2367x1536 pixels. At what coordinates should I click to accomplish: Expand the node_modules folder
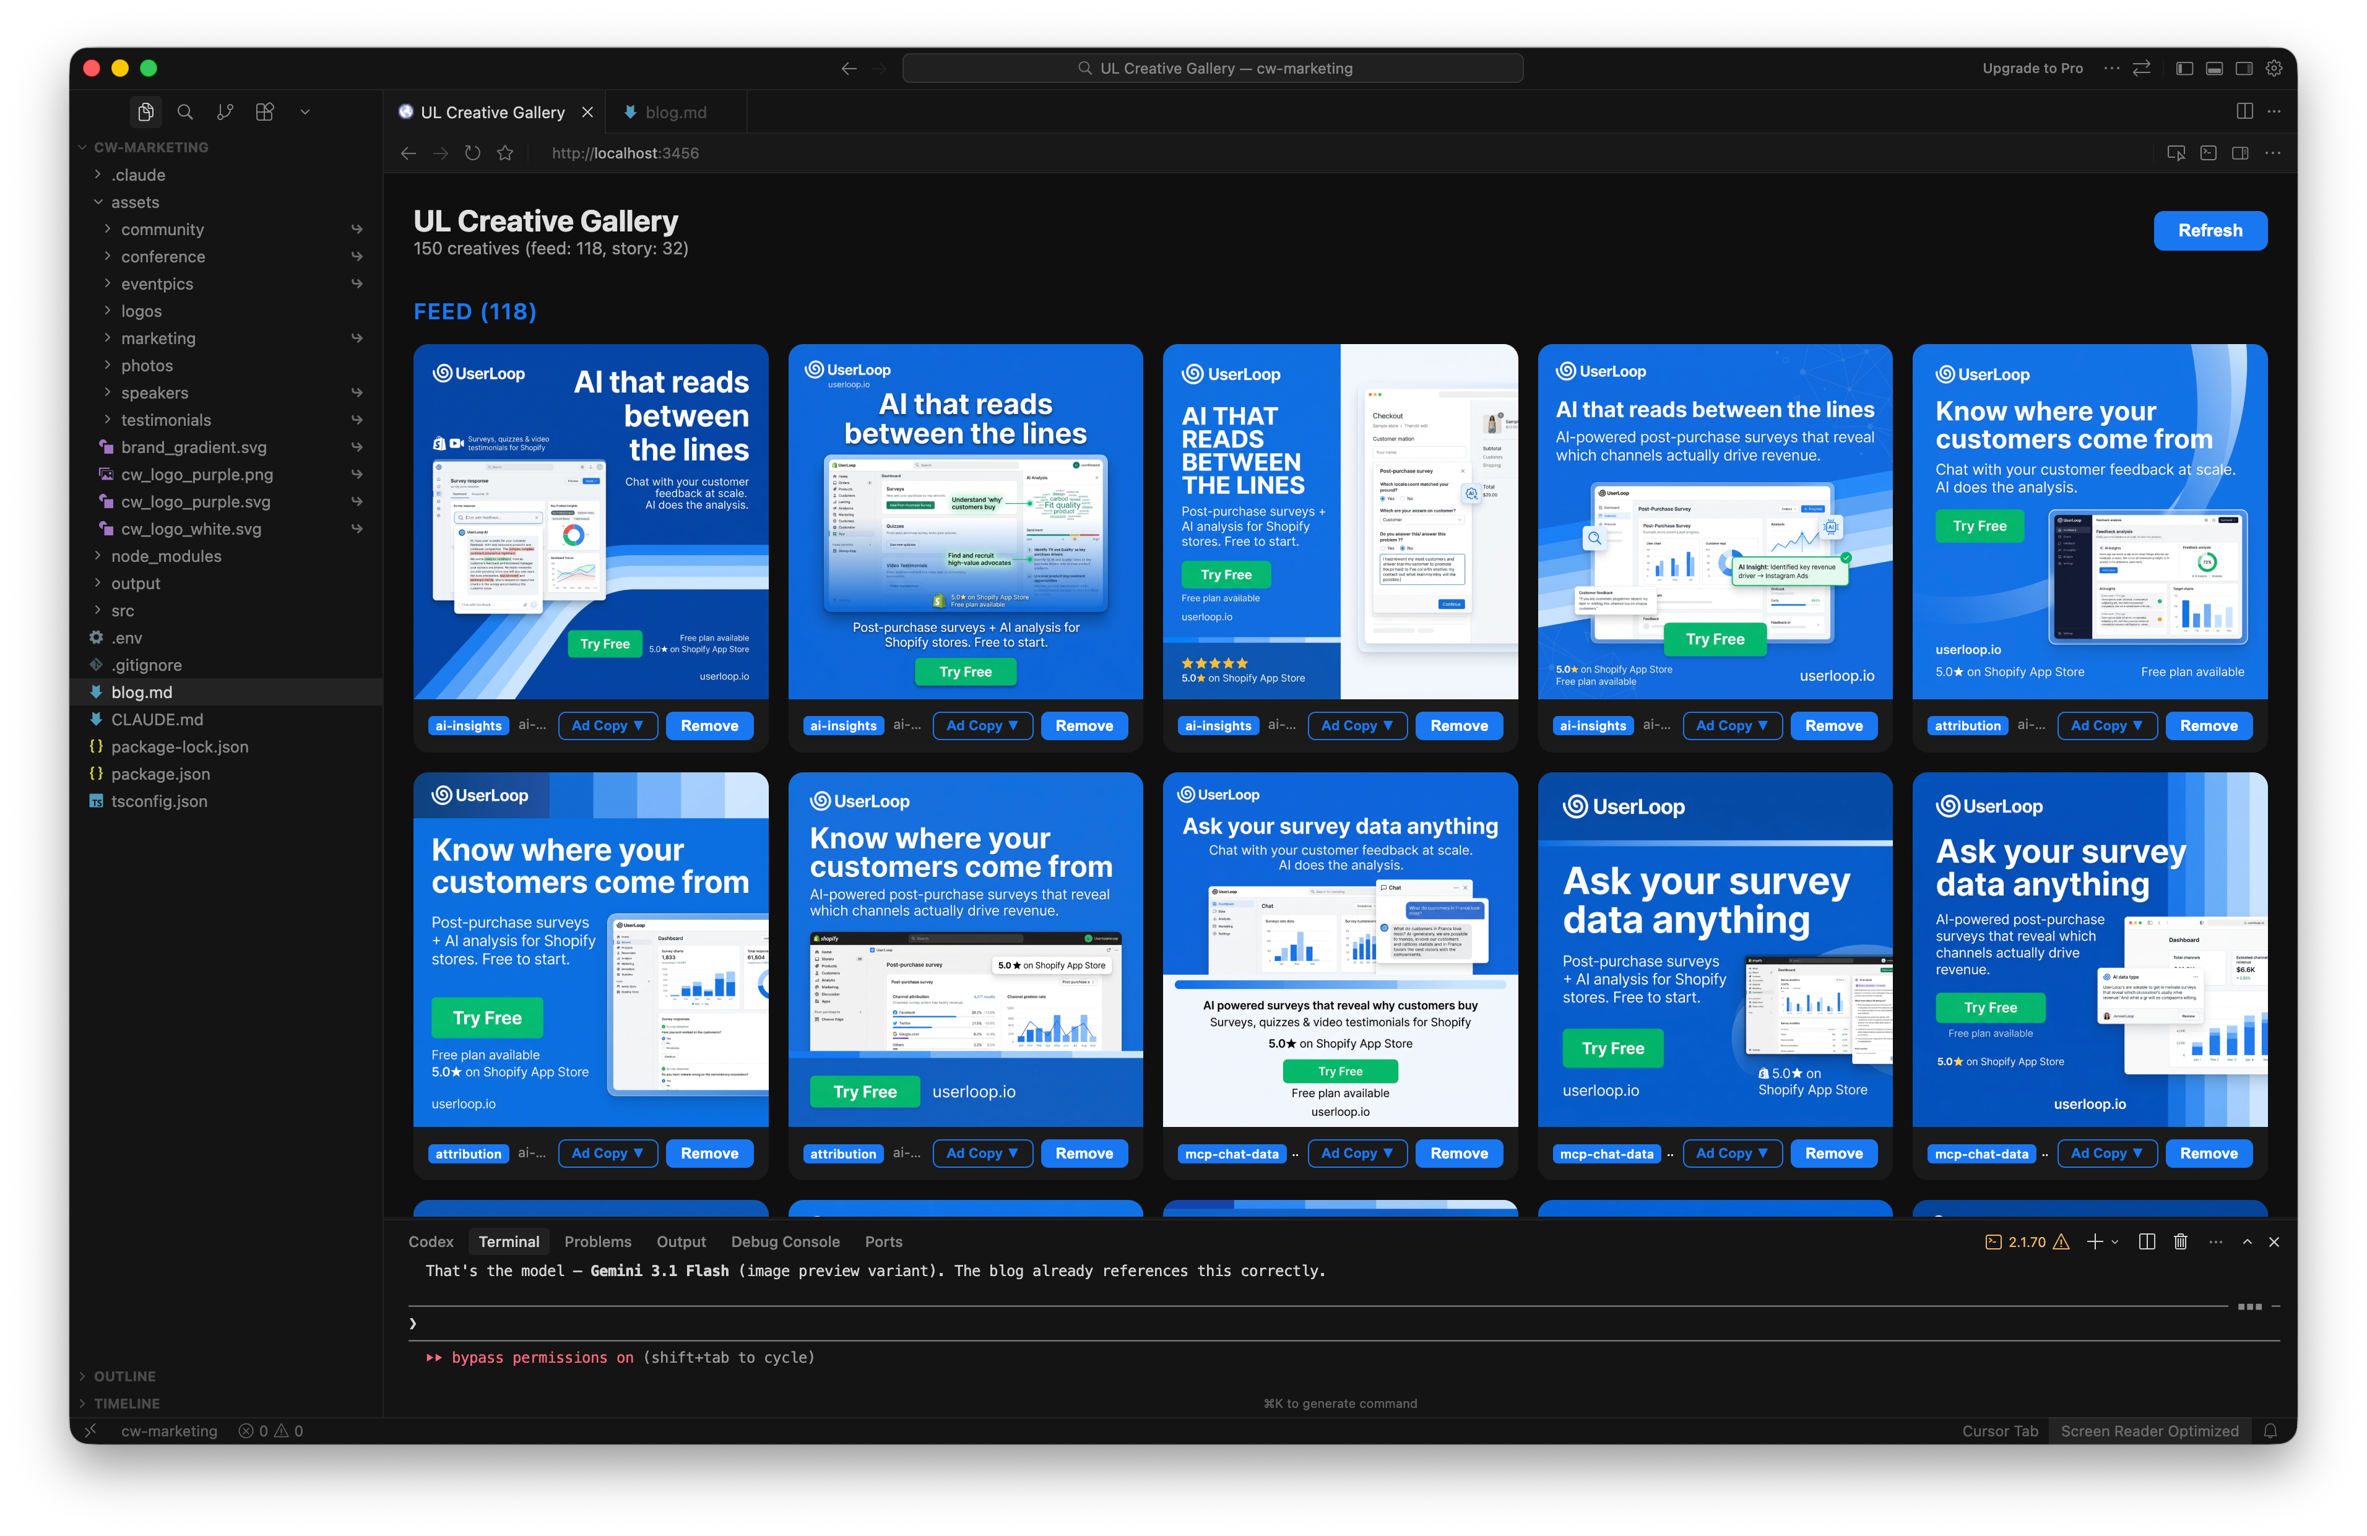(166, 557)
